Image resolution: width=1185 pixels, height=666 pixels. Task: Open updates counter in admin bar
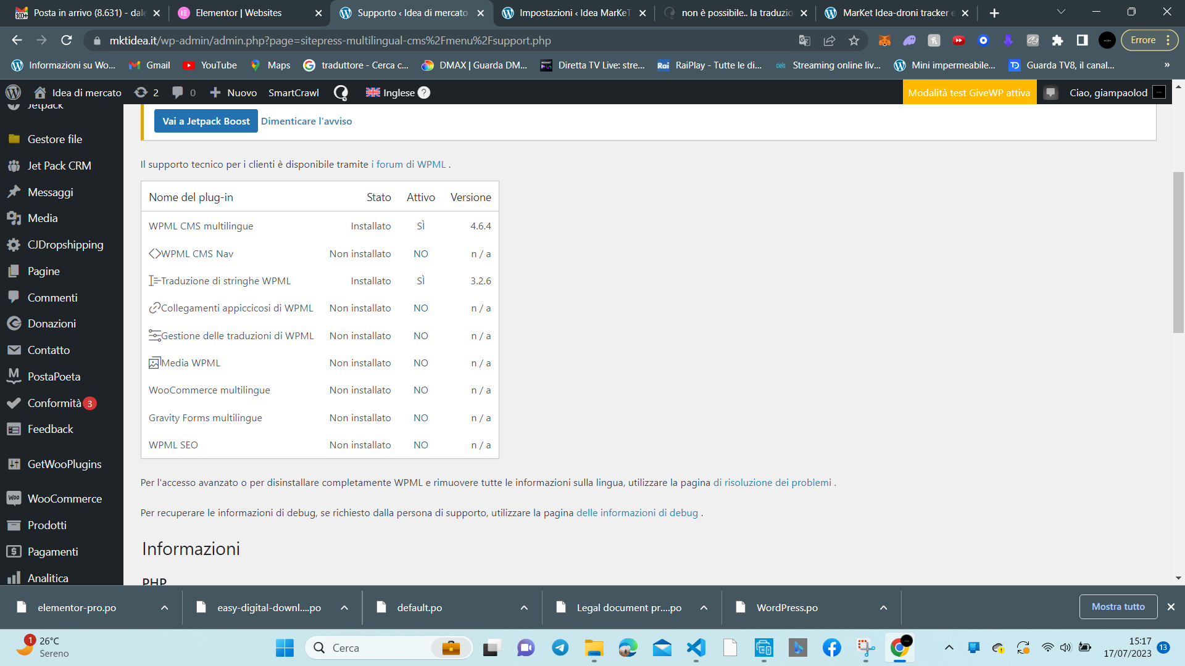(146, 92)
